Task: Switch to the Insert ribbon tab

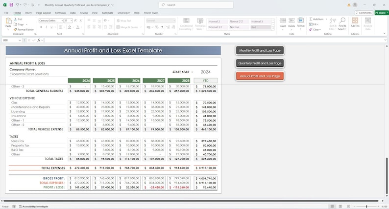Action: pyautogui.click(x=28, y=13)
